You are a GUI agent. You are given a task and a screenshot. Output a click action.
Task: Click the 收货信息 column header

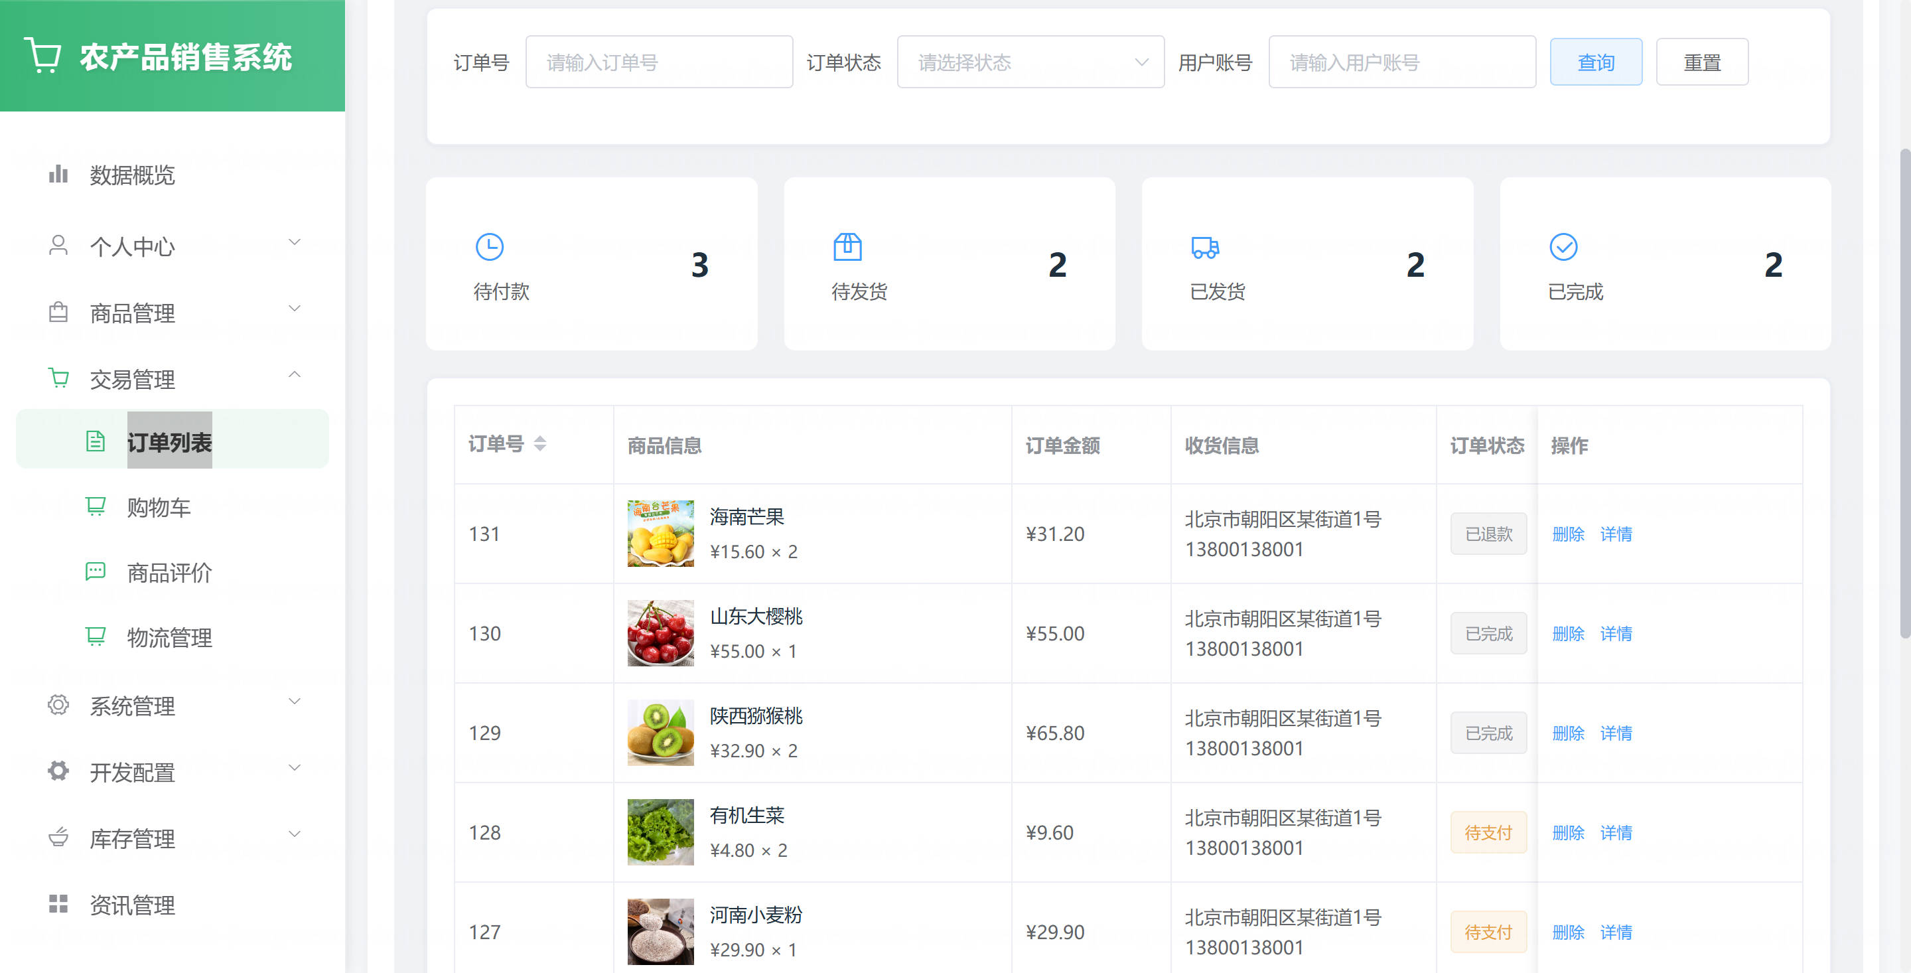click(1222, 445)
